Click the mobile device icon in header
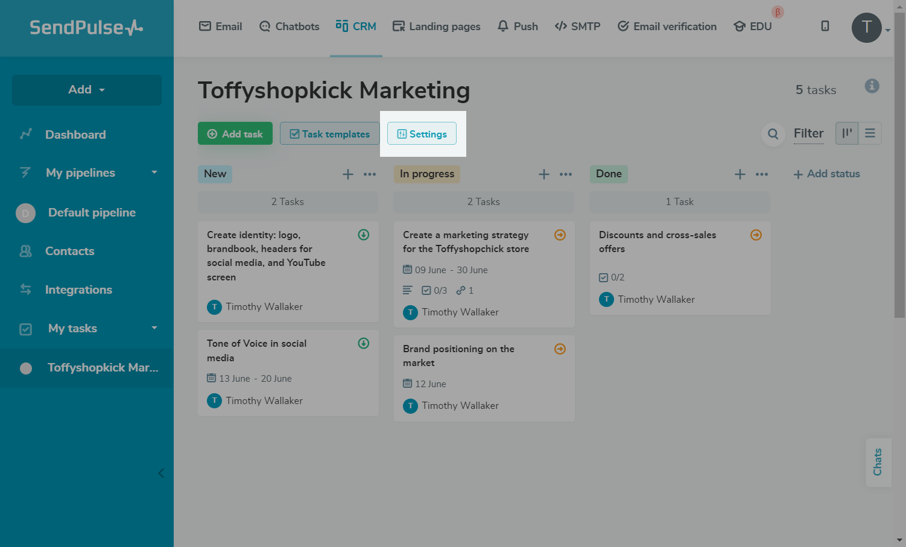This screenshot has height=547, width=906. [x=825, y=26]
